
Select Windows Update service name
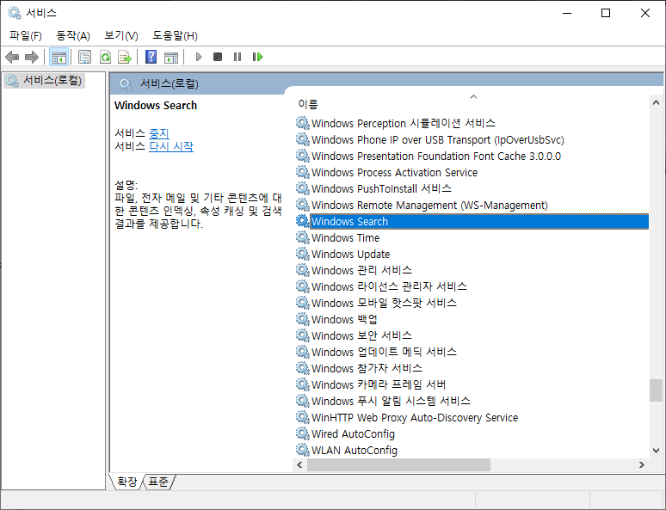[x=350, y=254]
